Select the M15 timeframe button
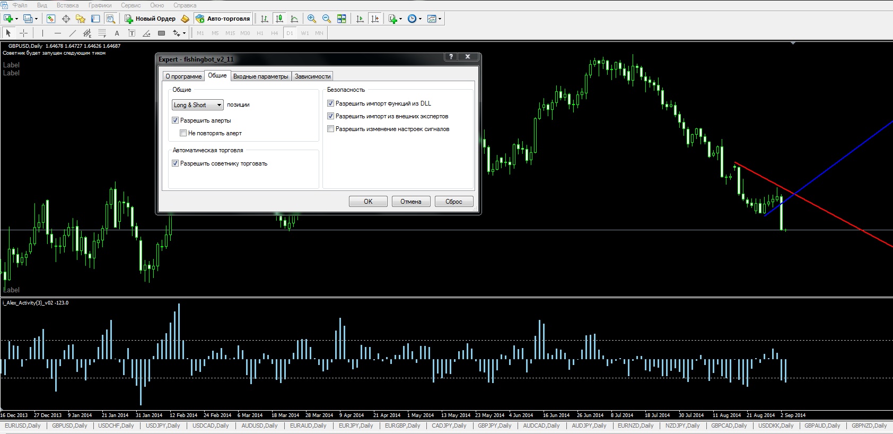This screenshot has height=434, width=893. click(230, 33)
